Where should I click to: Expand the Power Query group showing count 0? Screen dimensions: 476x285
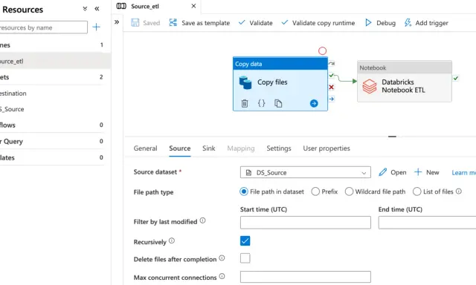click(x=52, y=142)
